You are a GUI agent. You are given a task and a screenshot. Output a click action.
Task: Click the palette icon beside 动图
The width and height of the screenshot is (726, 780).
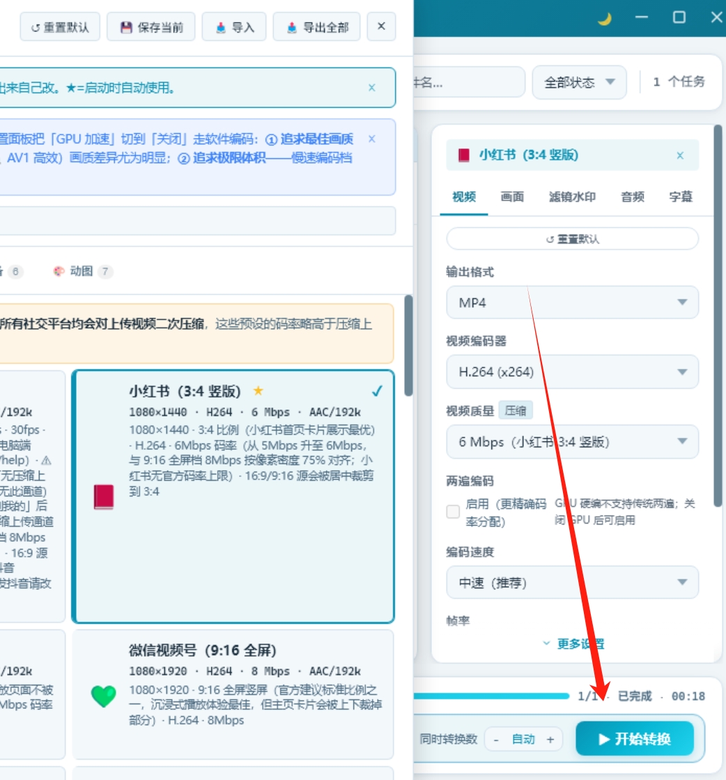(x=59, y=271)
